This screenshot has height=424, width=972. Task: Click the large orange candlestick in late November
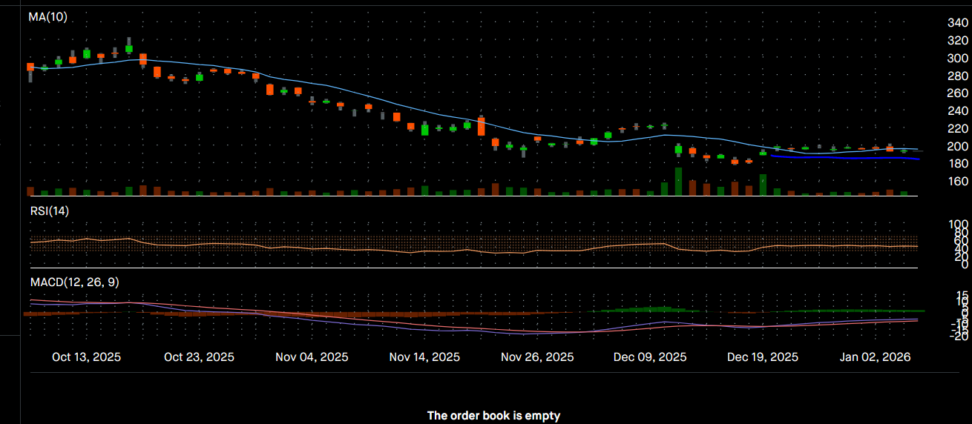[x=481, y=126]
